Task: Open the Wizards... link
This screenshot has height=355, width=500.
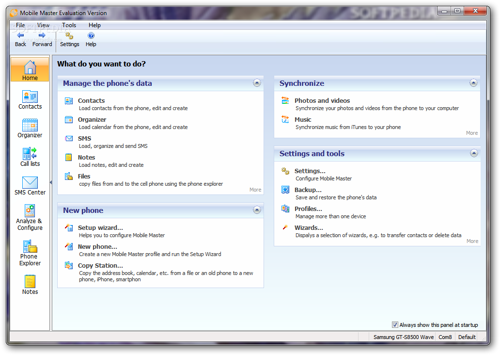Action: point(309,227)
